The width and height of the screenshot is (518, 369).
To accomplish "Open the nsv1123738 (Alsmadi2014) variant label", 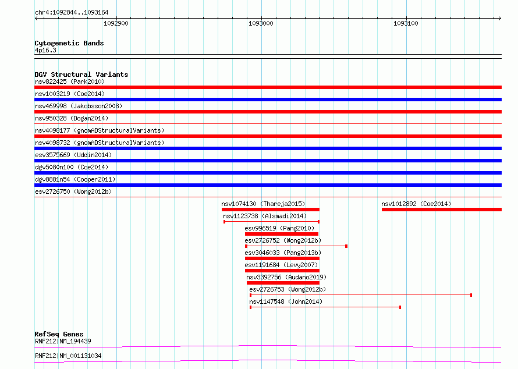I will 265,216.
